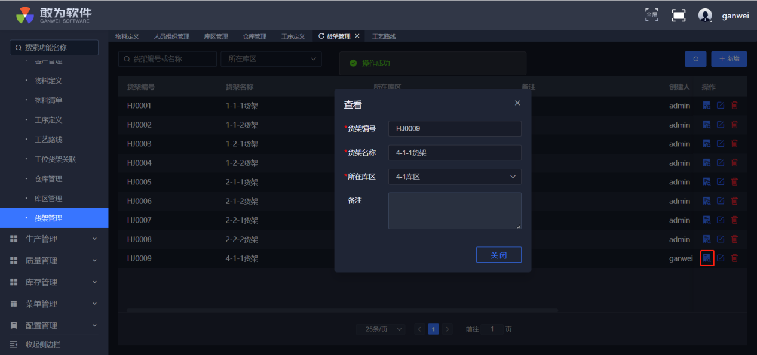Viewport: 757px width, 355px height.
Task: Collapse the sidebar with 收起侧边栏
Action: pyautogui.click(x=36, y=344)
